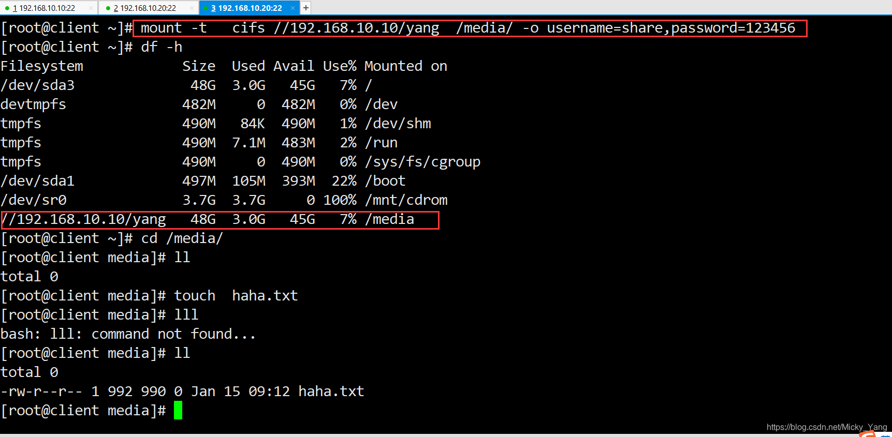Click the 'Avail' column header

(x=294, y=66)
